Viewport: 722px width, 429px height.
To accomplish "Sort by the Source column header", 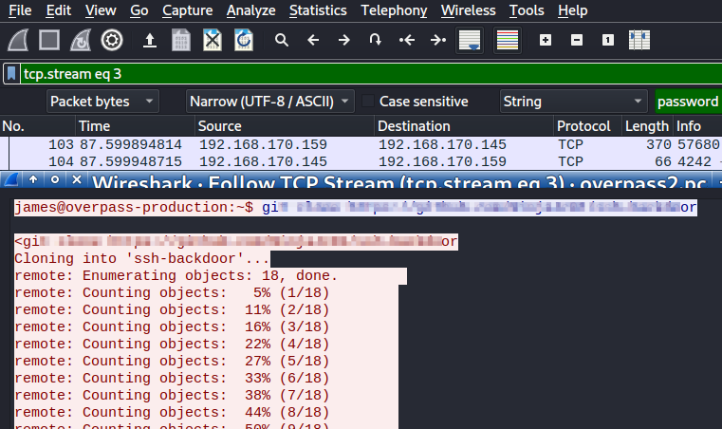I will 284,126.
